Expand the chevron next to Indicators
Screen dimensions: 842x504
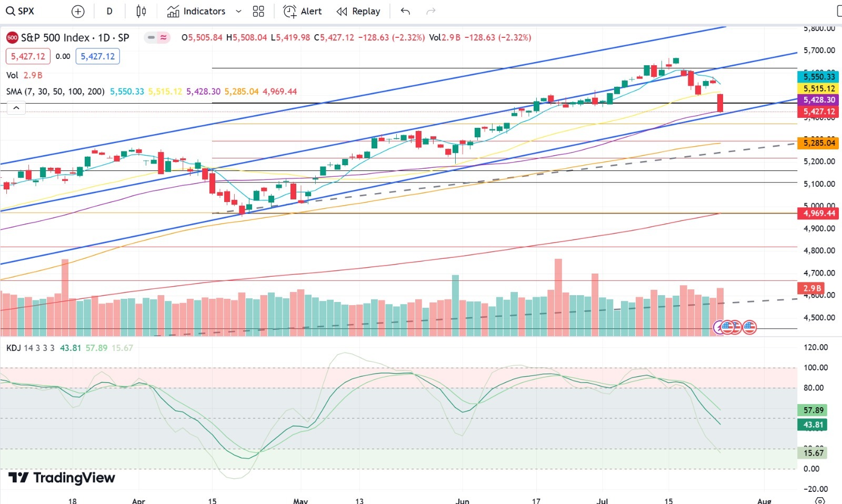coord(238,11)
